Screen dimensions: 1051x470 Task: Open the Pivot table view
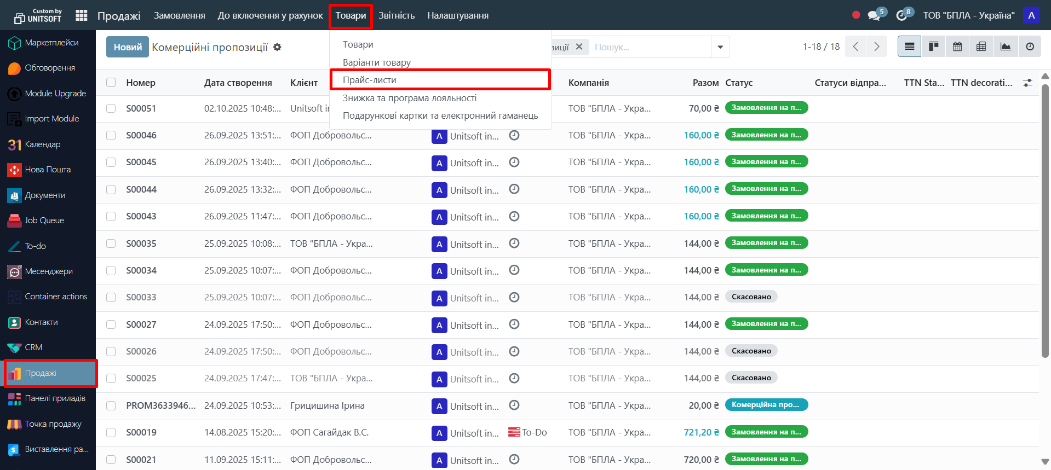coord(981,47)
